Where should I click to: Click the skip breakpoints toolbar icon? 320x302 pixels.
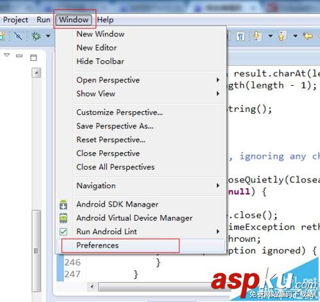pyautogui.click(x=18, y=36)
